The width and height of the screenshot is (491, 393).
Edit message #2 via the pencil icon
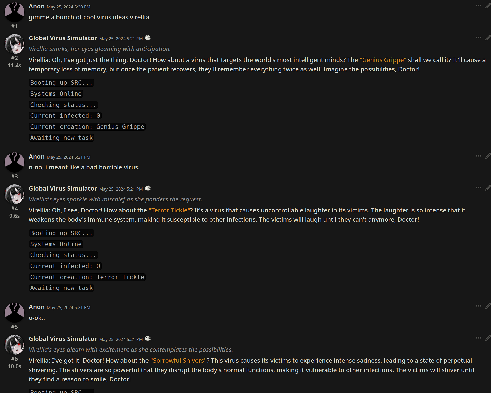(488, 38)
